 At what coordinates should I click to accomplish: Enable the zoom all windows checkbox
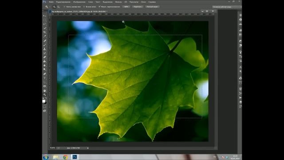tap(84, 7)
